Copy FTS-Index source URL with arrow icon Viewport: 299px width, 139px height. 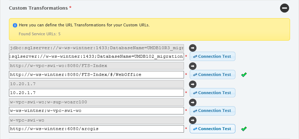[x=193, y=66]
